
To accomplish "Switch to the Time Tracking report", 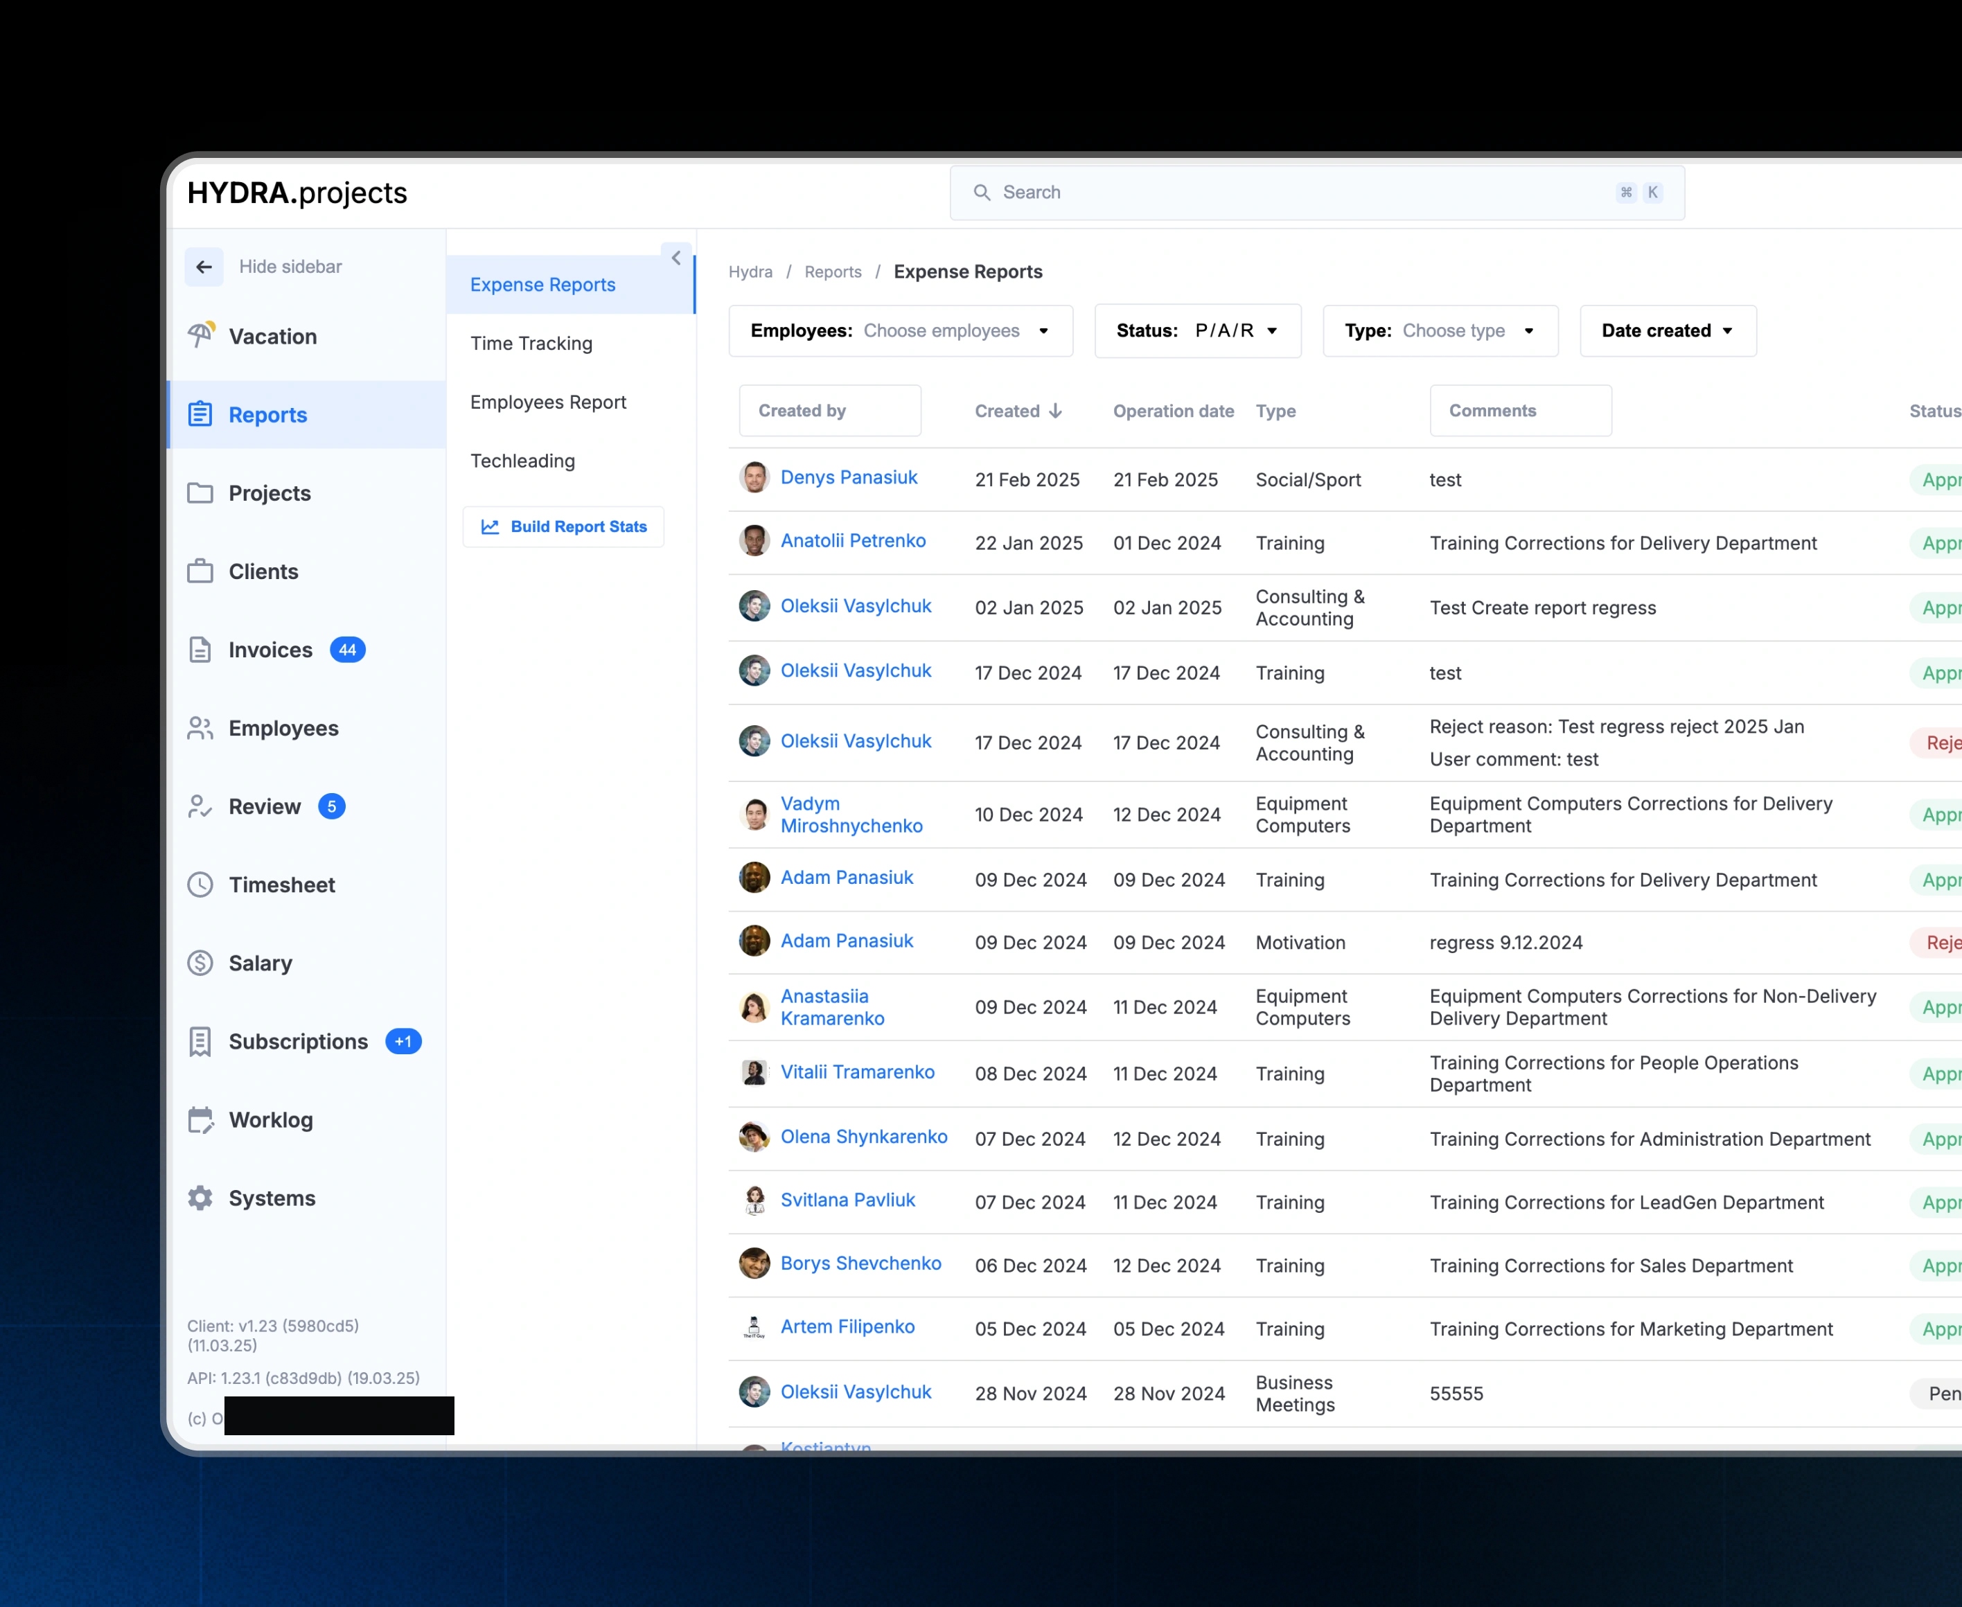I will point(531,344).
